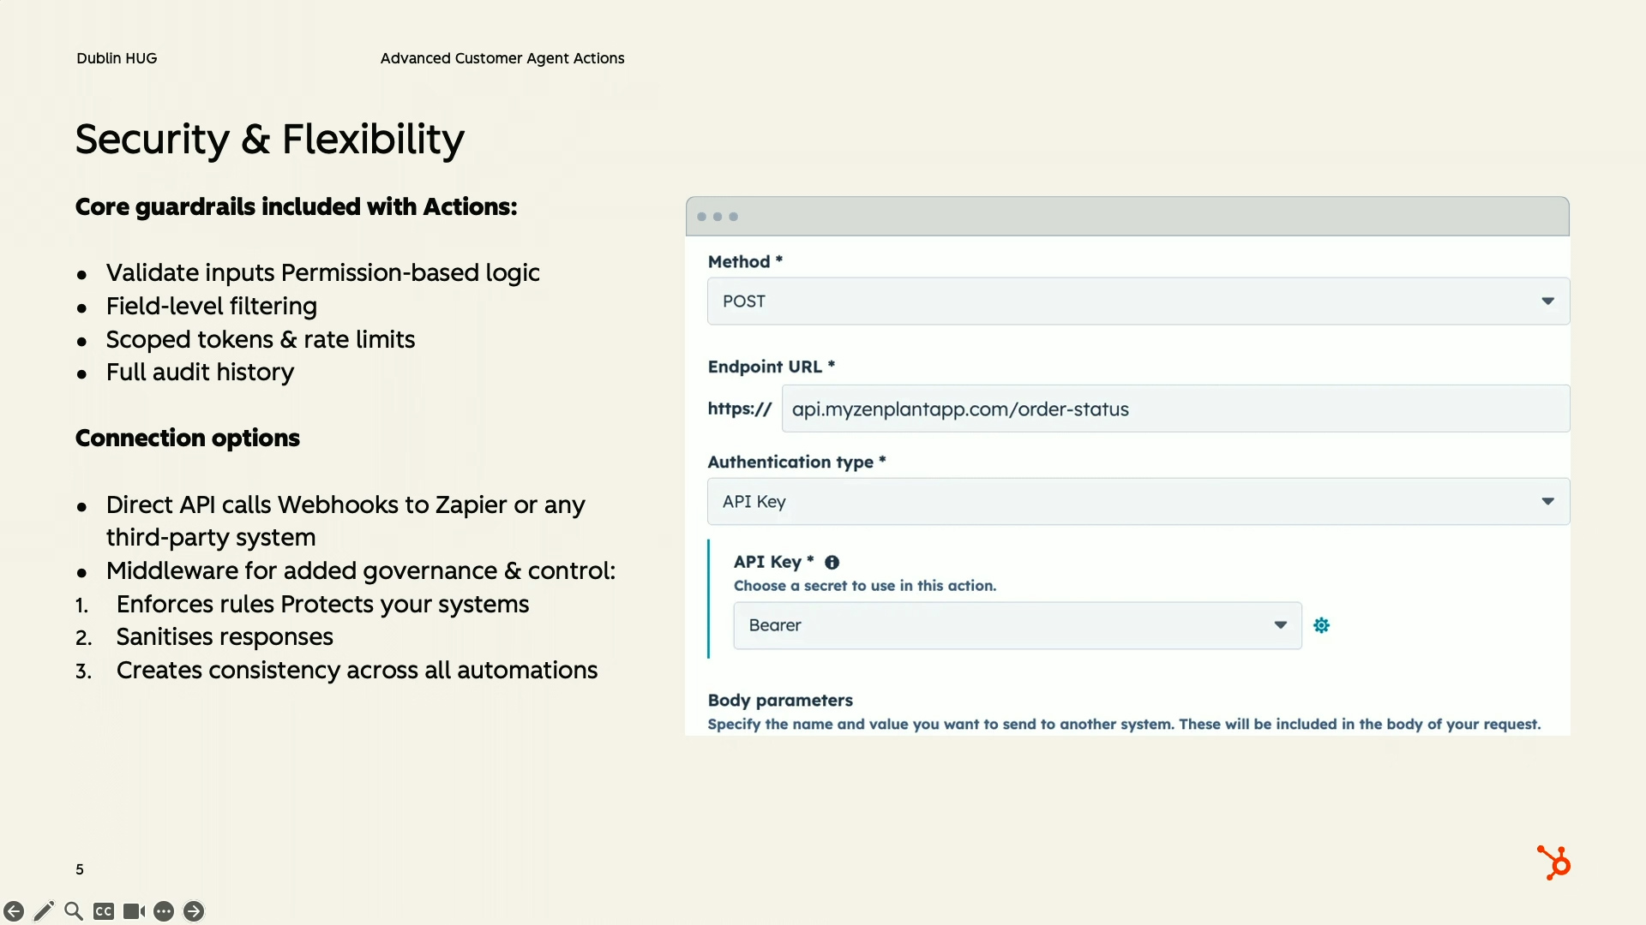Click the HubSpot sprocket logo
Screen dimensions: 1646x925
tap(1553, 862)
